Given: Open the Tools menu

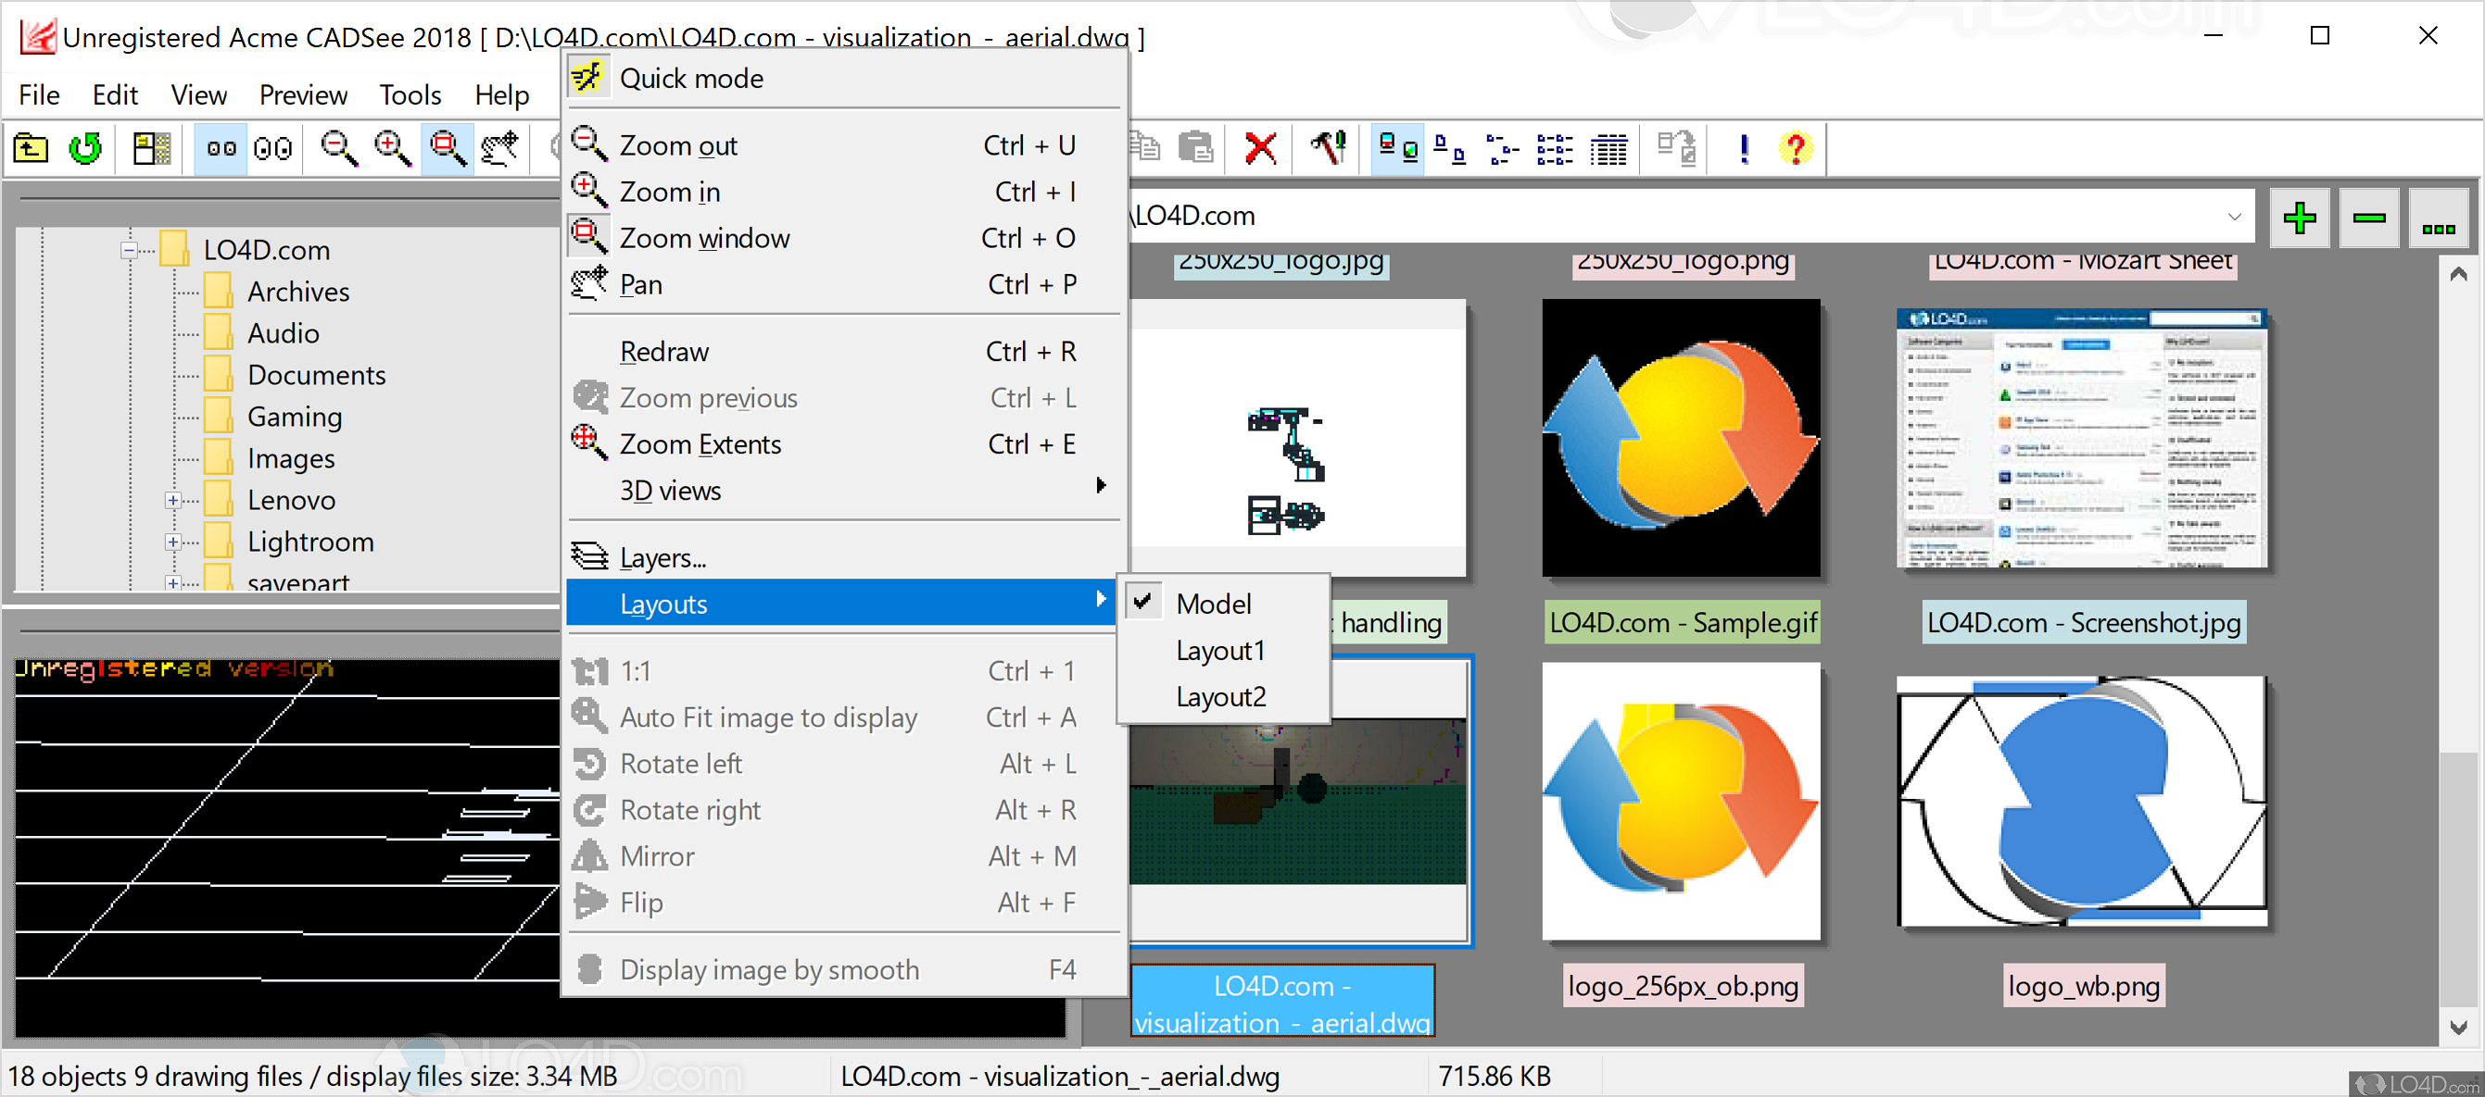Looking at the screenshot, I should point(409,94).
